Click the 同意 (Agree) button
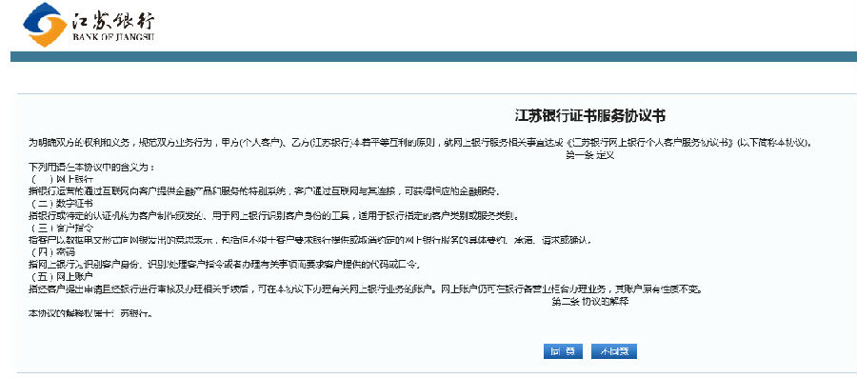Screen dimensions: 857x378 click(563, 351)
